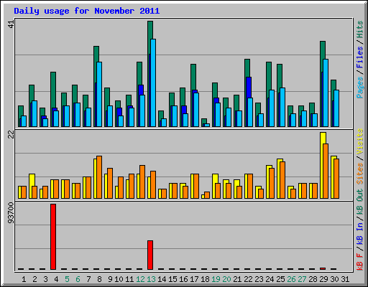Screen dimensions: 368x287
Task: Click the green weekend day label '6'
Action: tap(78, 279)
